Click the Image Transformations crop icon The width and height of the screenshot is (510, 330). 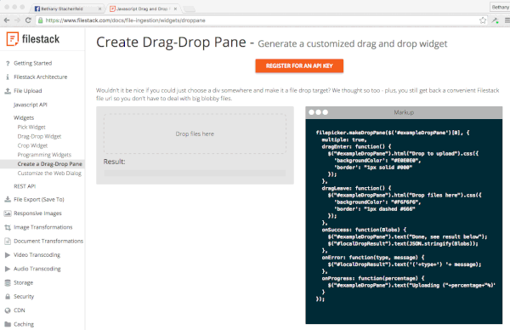[8, 227]
